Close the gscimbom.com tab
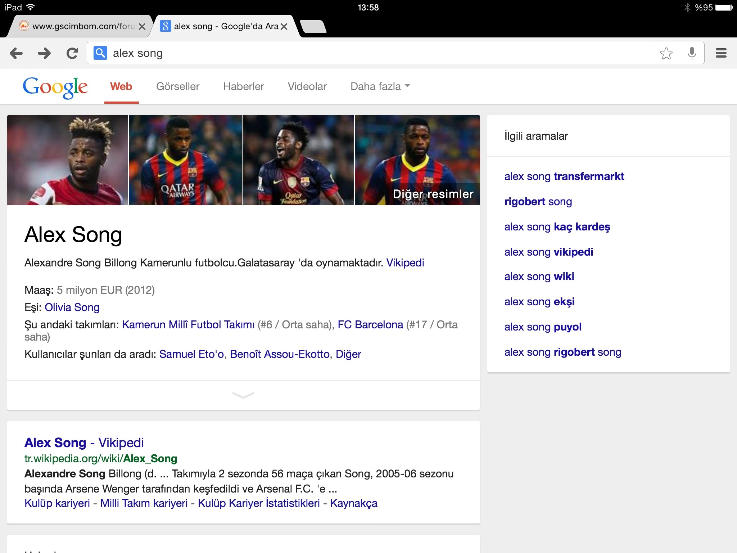This screenshot has height=553, width=737. pyautogui.click(x=142, y=26)
